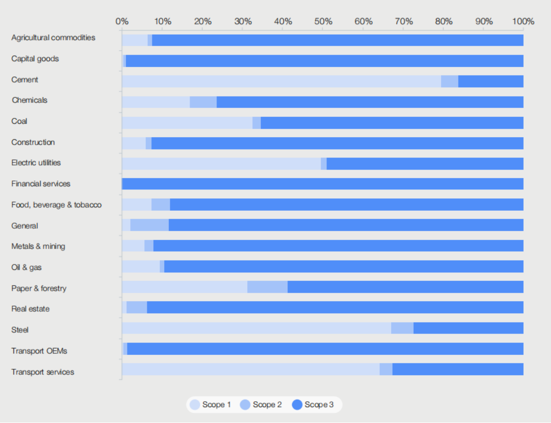551x423 pixels.
Task: Click the Scope 1 legend circle
Action: pos(195,405)
